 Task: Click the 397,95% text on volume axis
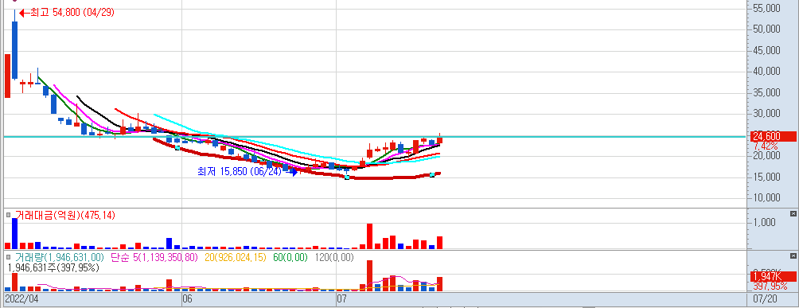click(x=770, y=286)
